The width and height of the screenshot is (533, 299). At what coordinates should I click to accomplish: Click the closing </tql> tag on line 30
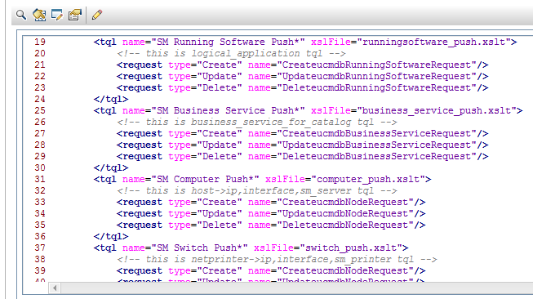tap(111, 167)
